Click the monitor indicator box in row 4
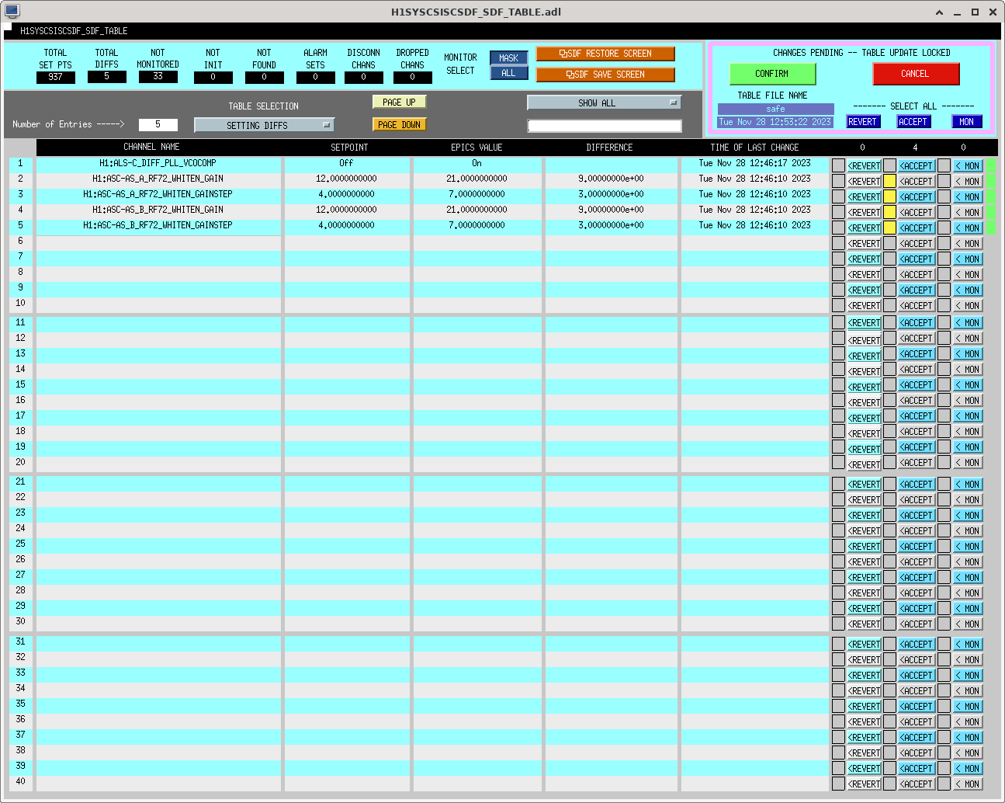The height and width of the screenshot is (803, 1005). (944, 212)
